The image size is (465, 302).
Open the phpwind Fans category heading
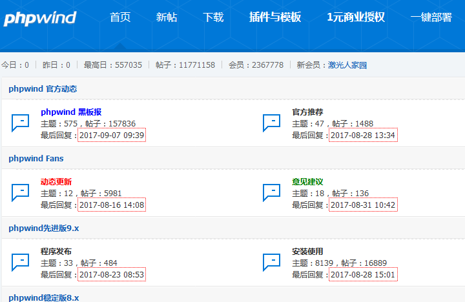pyautogui.click(x=36, y=159)
